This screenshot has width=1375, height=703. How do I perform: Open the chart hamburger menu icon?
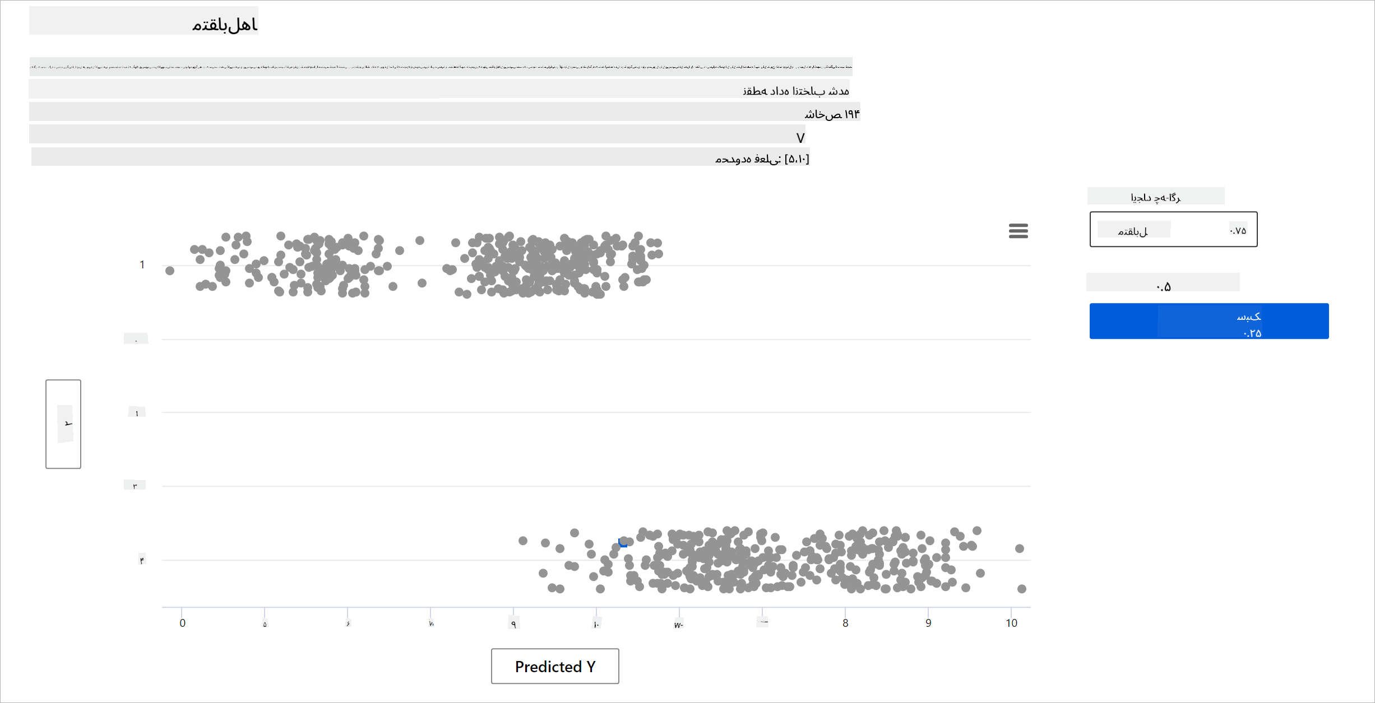click(x=1018, y=231)
